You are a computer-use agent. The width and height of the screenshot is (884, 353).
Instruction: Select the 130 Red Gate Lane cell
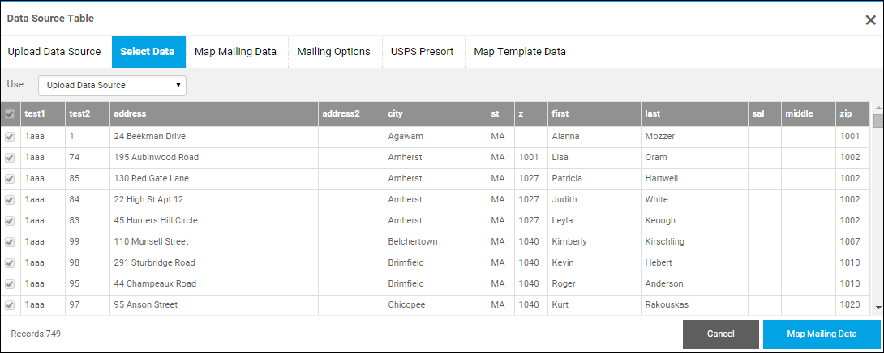[212, 178]
